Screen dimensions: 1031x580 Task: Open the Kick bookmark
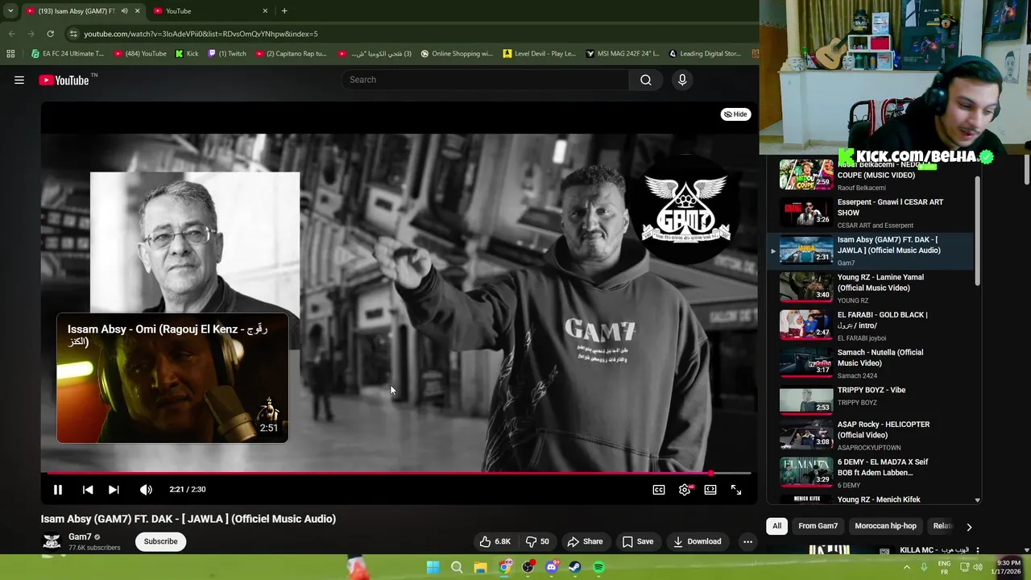coord(187,54)
